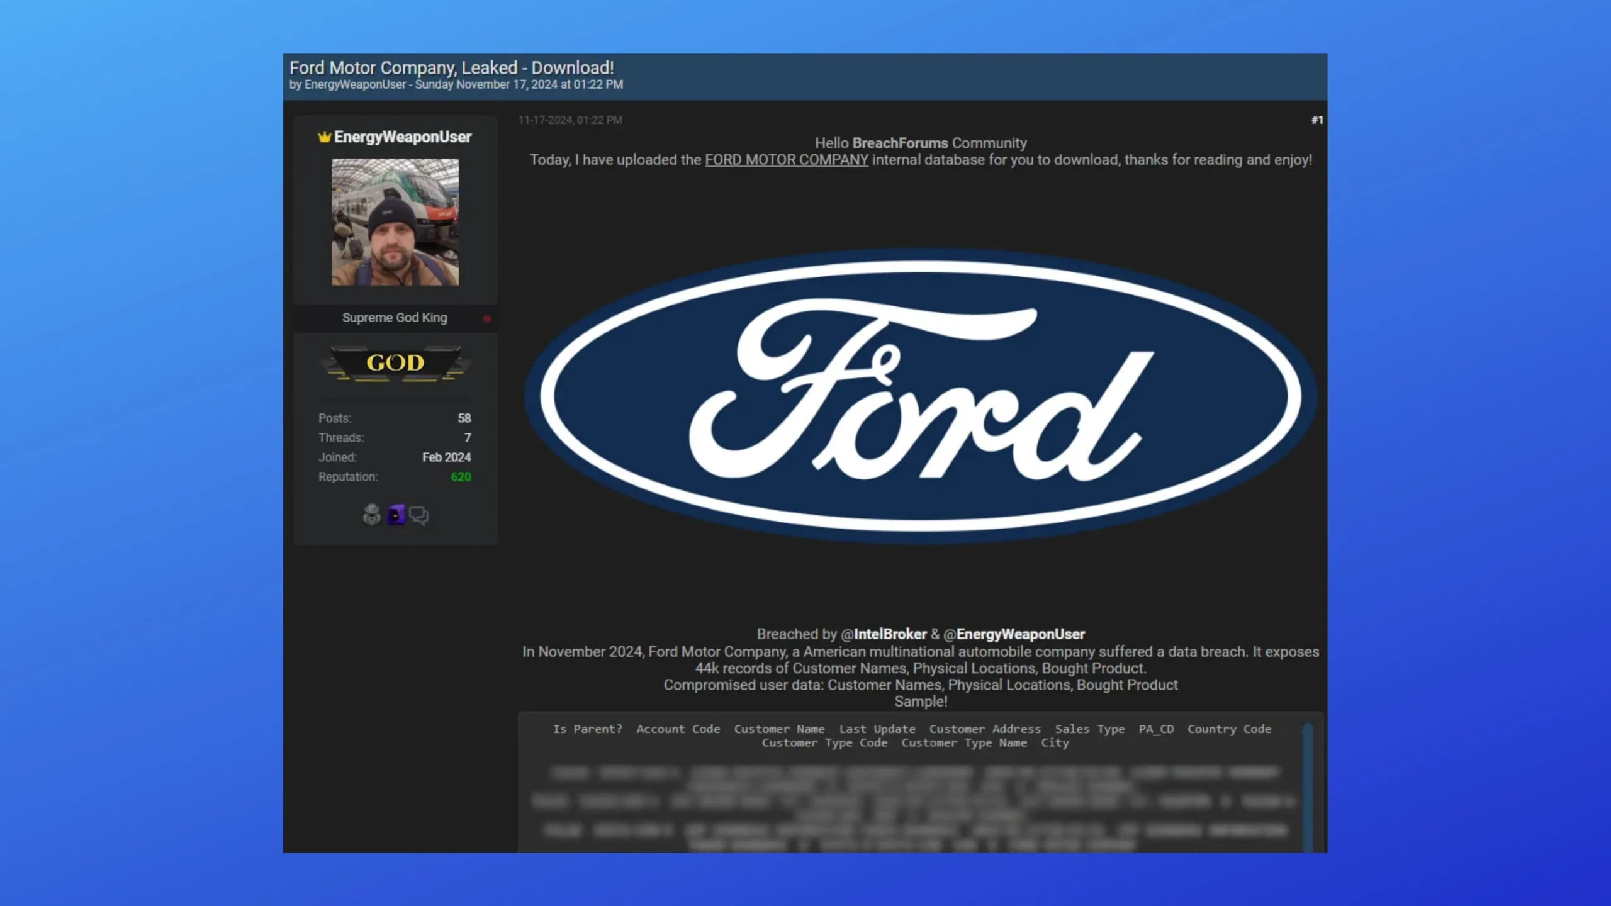Click the code box vertical scrollbar
Image resolution: width=1611 pixels, height=906 pixels.
point(1308,786)
